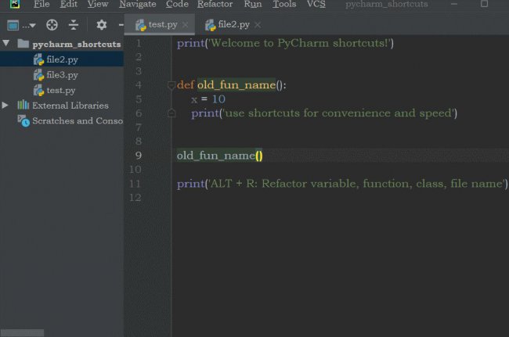Open the View menu
This screenshot has height=337, width=509.
pyautogui.click(x=98, y=4)
